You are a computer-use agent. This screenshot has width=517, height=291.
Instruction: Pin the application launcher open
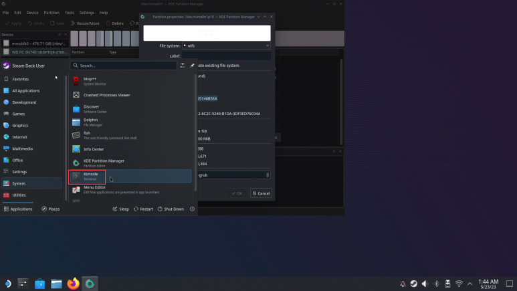point(192,66)
